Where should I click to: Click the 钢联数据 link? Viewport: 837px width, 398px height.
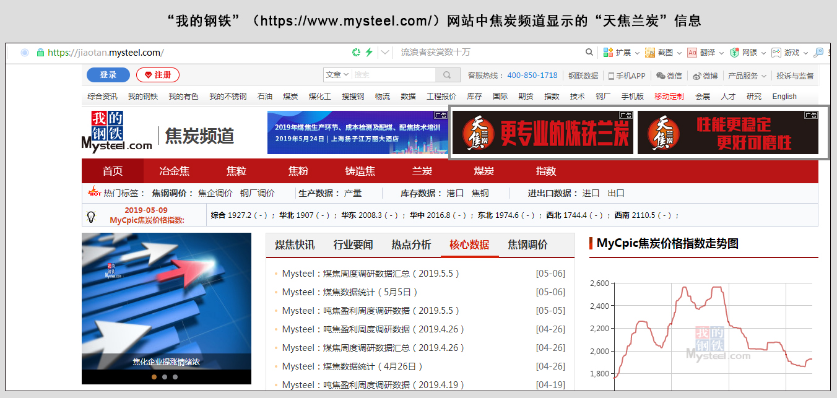583,76
